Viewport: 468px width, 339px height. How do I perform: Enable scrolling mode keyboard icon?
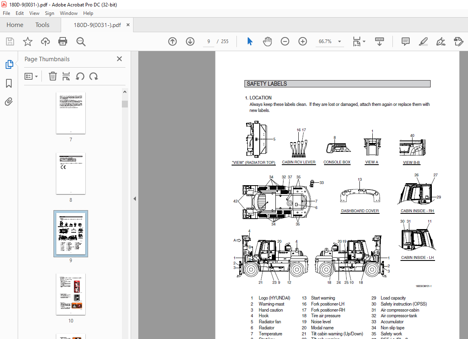(380, 41)
